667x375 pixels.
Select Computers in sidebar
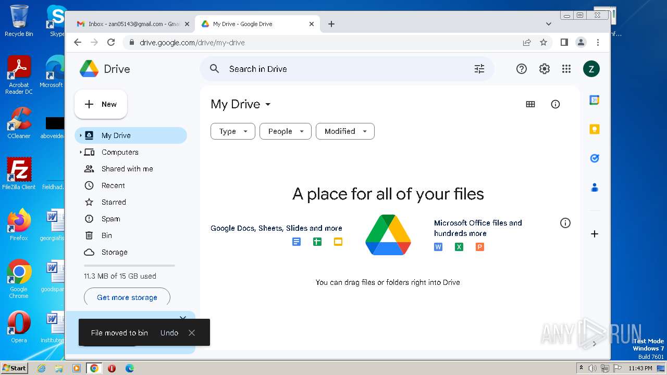(x=131, y=152)
